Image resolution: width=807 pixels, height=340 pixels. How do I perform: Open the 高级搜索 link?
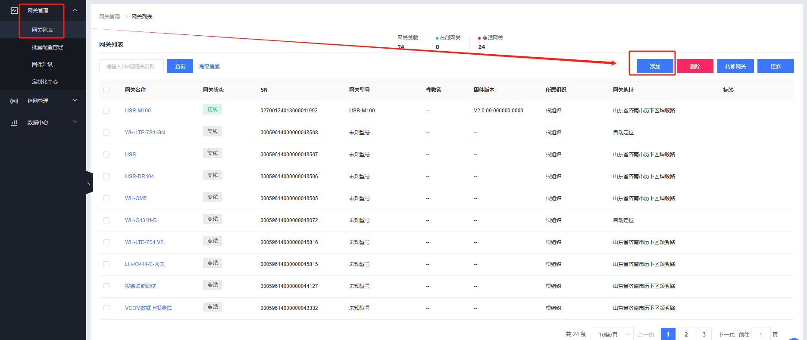210,67
